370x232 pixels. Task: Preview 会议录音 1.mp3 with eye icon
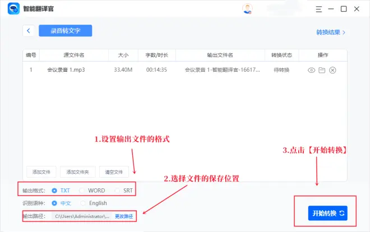312,70
